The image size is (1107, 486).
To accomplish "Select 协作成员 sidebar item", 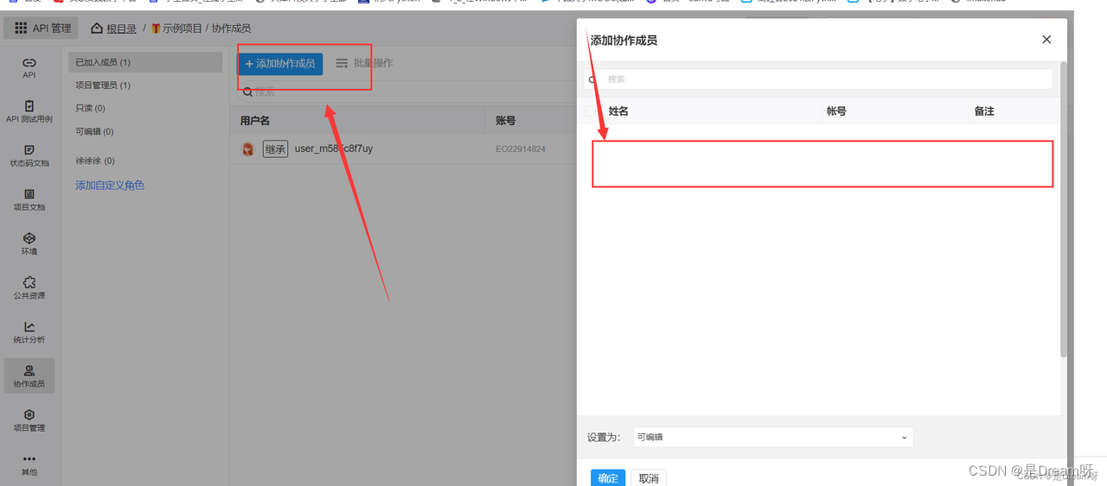I will 29,376.
